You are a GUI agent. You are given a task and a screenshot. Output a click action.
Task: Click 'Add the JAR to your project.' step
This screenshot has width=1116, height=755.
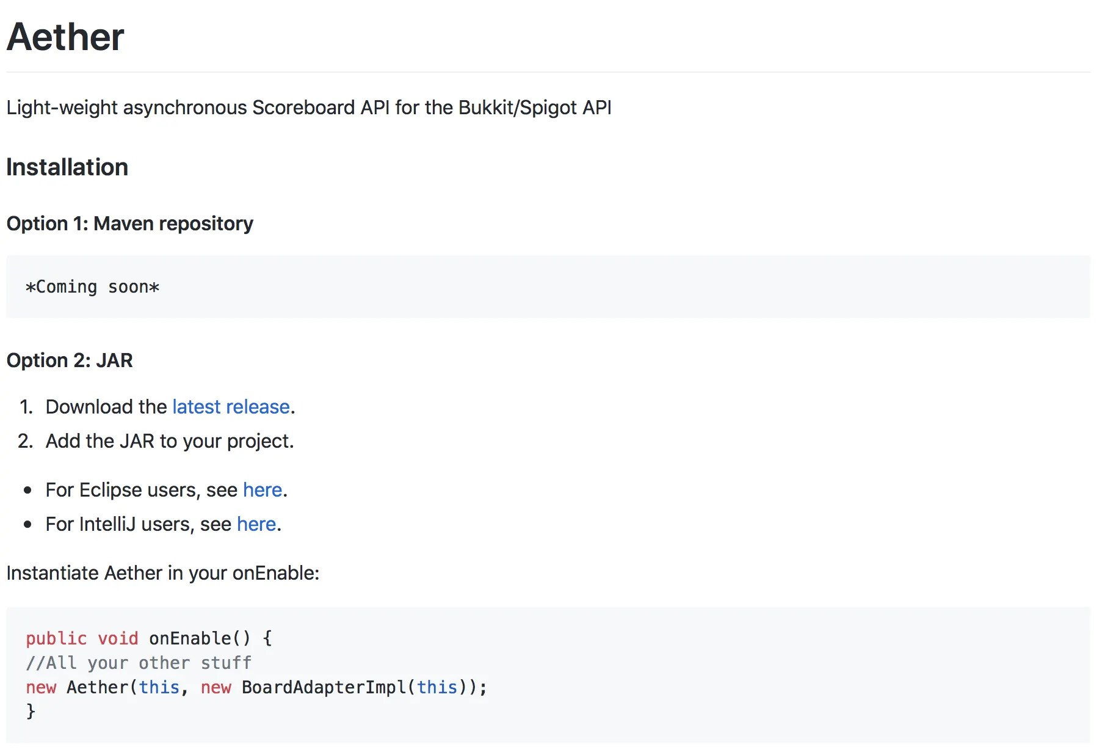[170, 441]
